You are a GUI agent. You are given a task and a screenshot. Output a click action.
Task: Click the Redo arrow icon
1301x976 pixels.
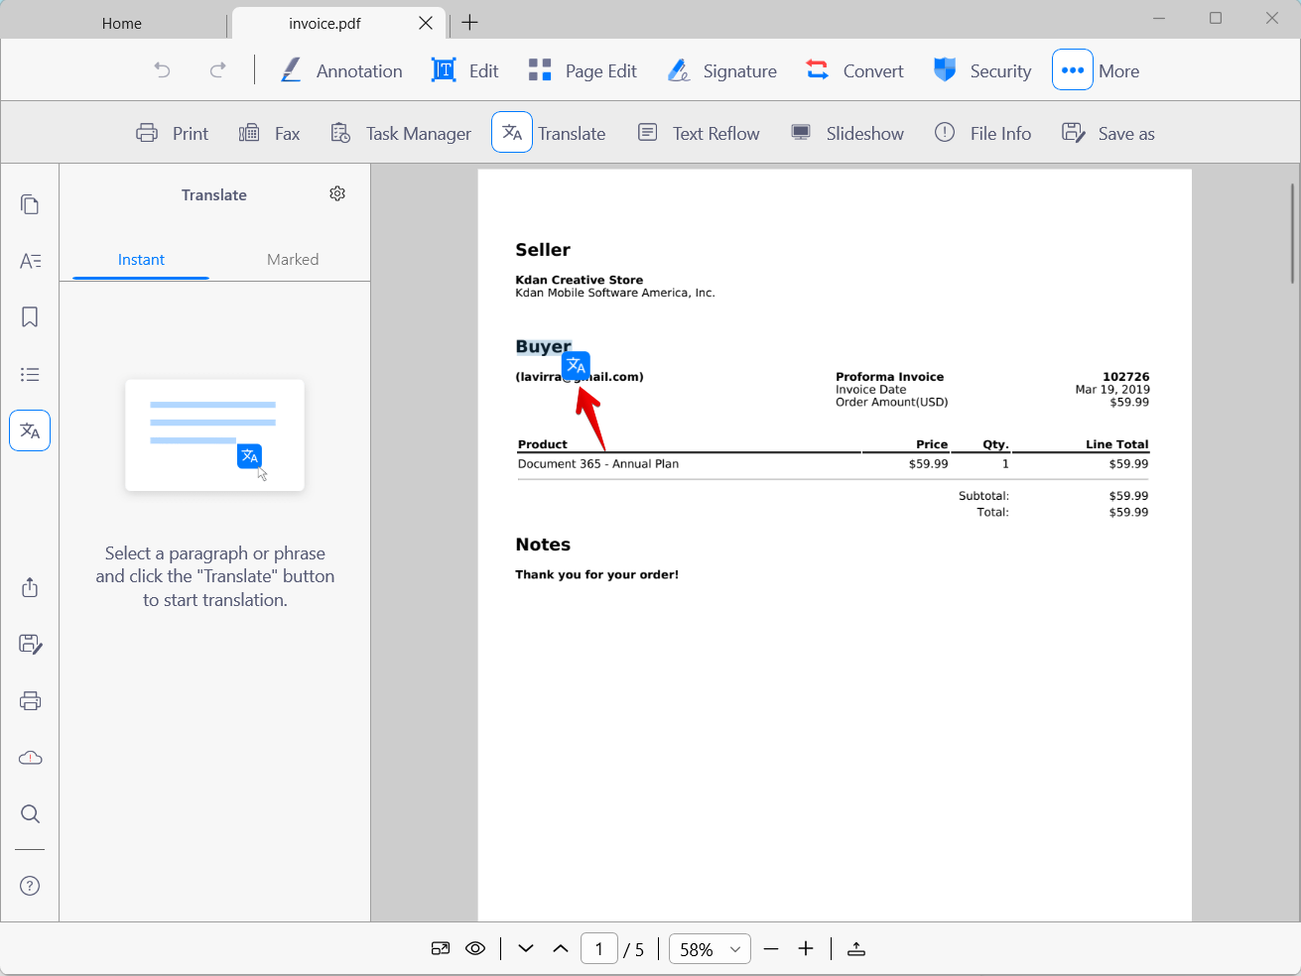[x=218, y=70]
